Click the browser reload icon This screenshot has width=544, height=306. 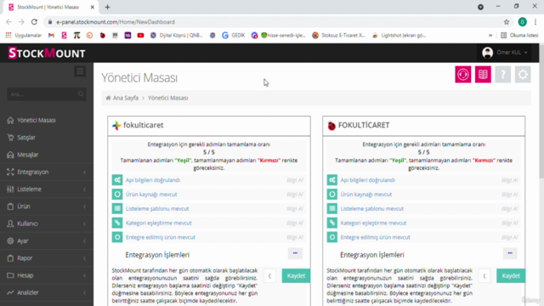pyautogui.click(x=34, y=22)
